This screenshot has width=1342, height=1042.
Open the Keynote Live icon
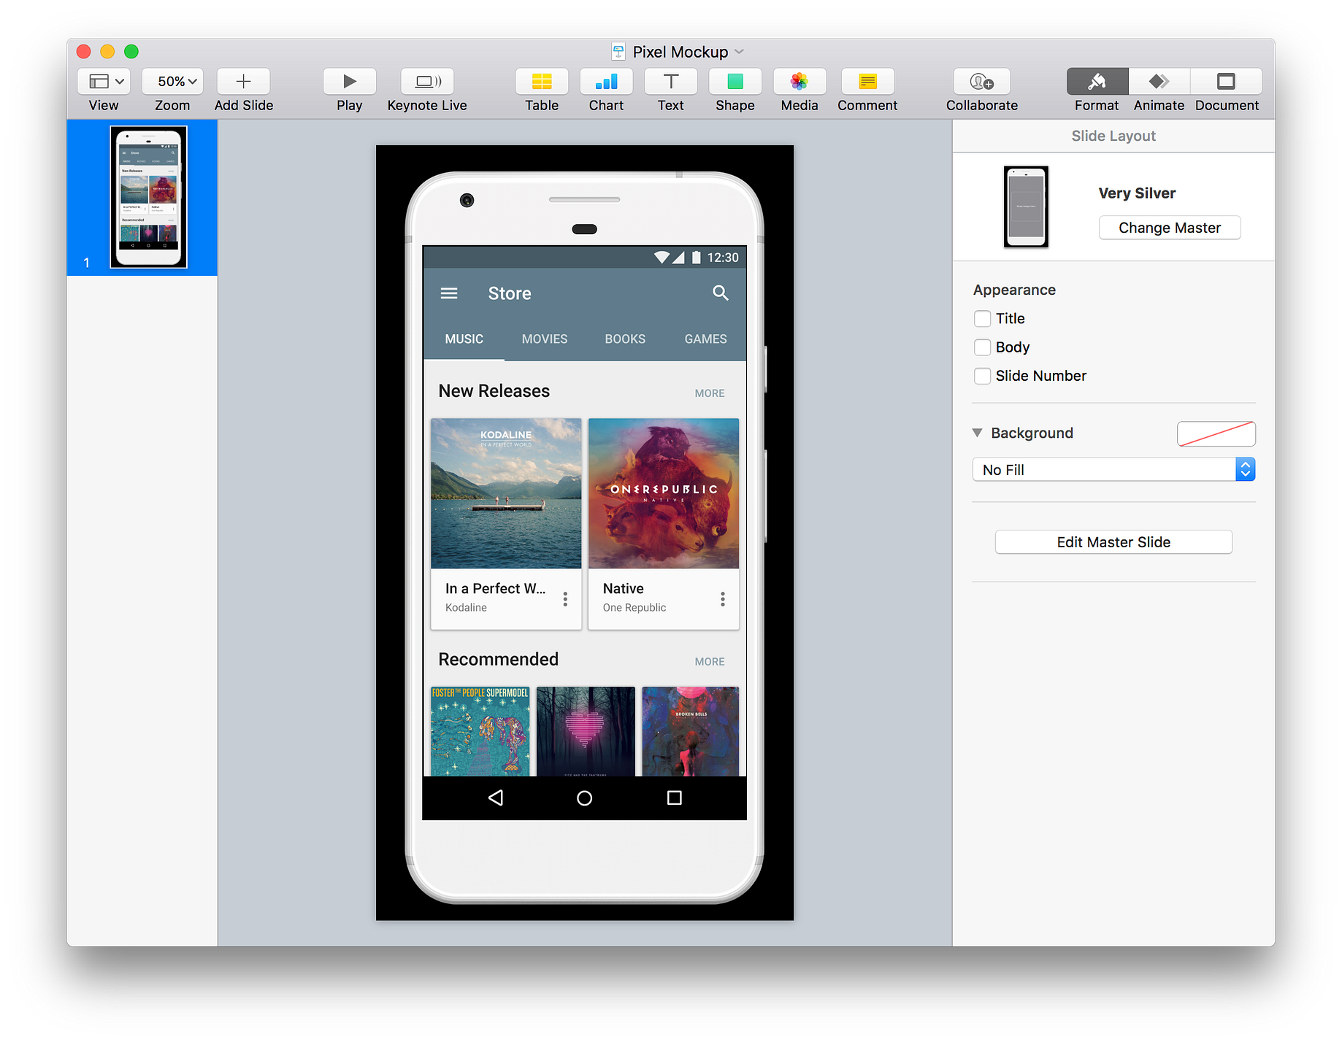point(427,82)
